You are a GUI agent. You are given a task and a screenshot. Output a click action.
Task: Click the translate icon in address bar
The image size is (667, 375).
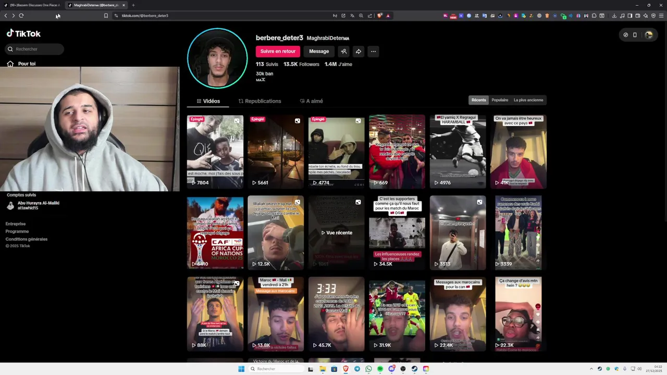[x=352, y=16]
